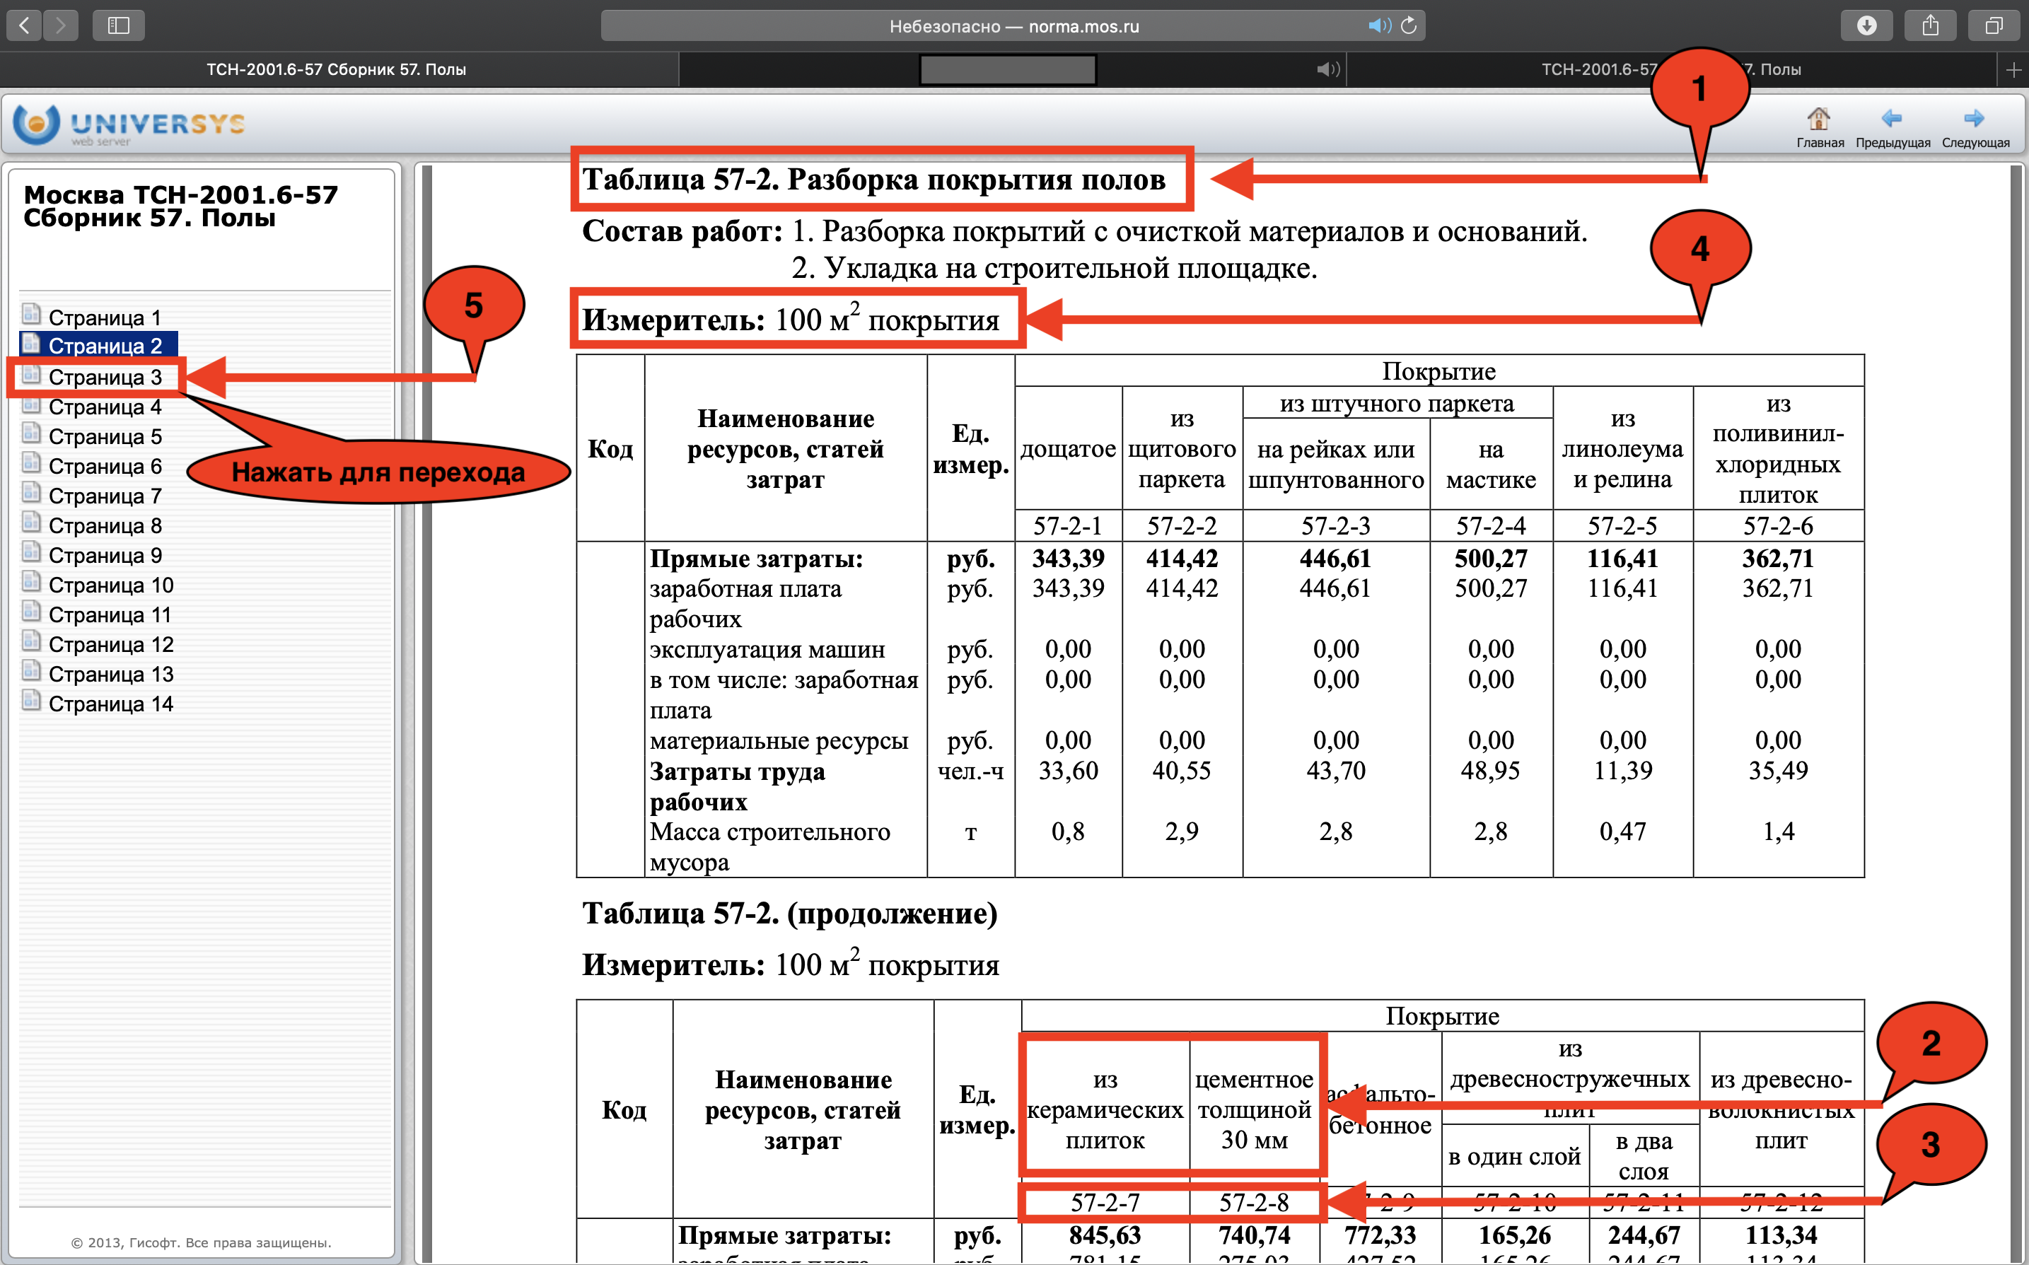Click value 0,47 in Масса мусора row
The image size is (2029, 1265).
click(1622, 831)
